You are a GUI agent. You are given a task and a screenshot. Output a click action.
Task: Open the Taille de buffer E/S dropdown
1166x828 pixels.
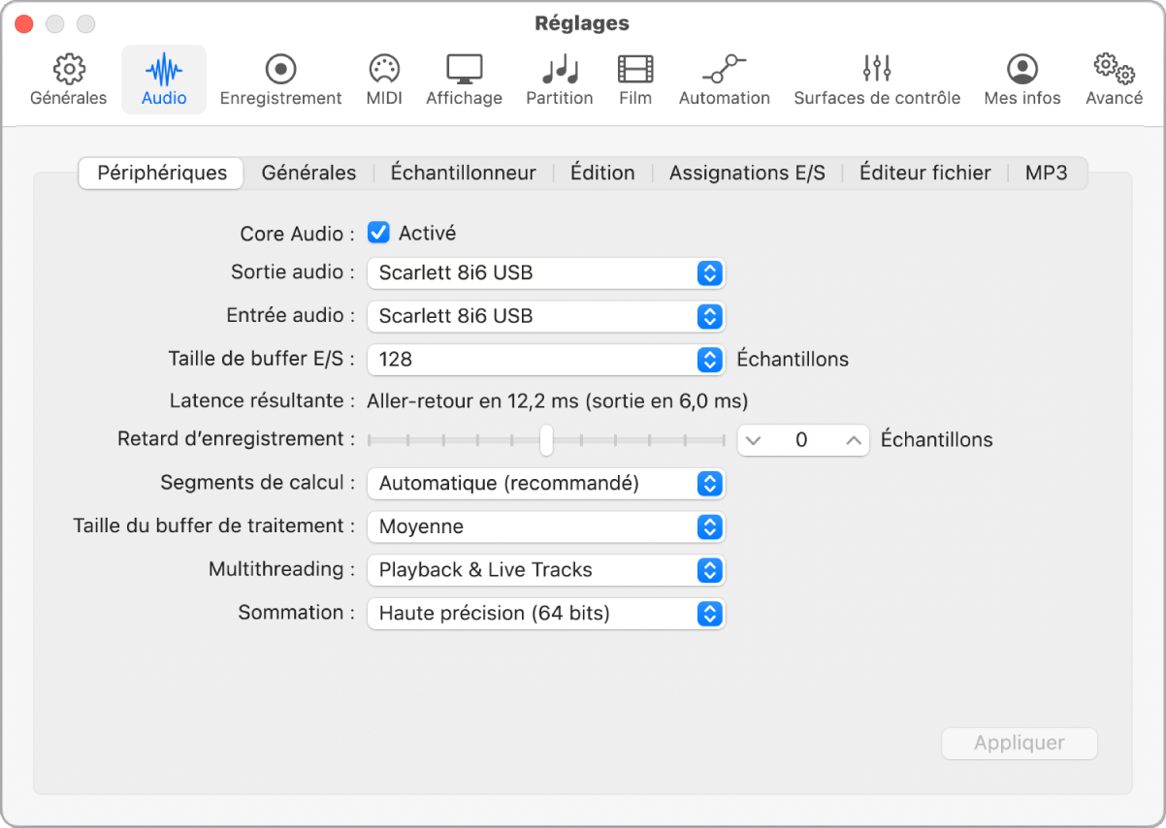[545, 359]
